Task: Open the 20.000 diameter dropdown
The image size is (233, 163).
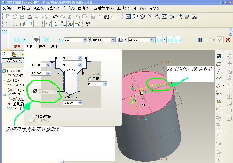Action: 48,73
